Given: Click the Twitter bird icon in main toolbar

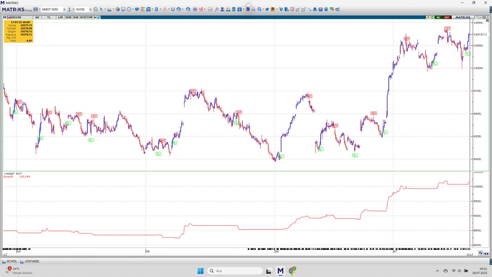Looking at the screenshot, I should [x=267, y=9].
